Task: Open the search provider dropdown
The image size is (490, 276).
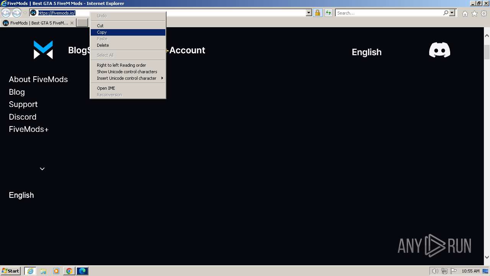Action: point(452,13)
